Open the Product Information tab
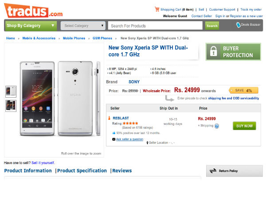 28,171
